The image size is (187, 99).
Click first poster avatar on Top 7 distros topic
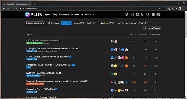(x=112, y=58)
